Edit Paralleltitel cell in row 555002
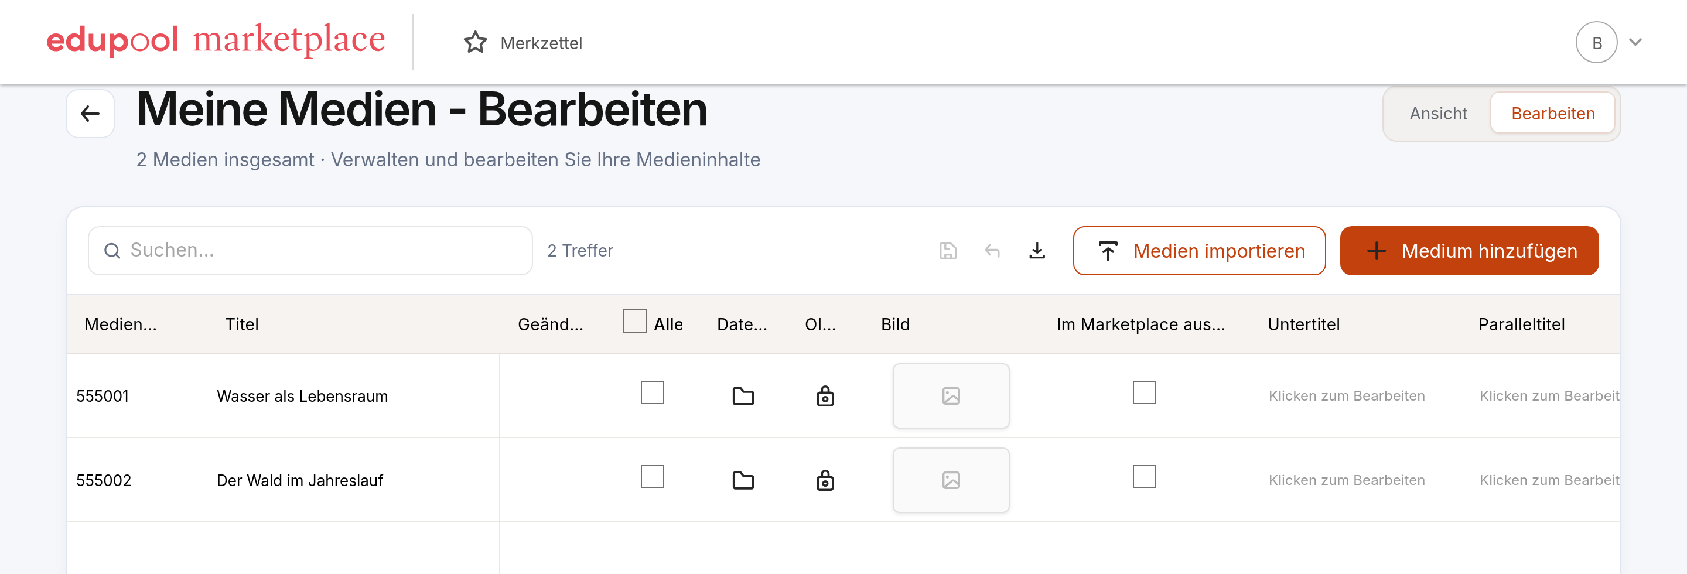 [x=1549, y=480]
